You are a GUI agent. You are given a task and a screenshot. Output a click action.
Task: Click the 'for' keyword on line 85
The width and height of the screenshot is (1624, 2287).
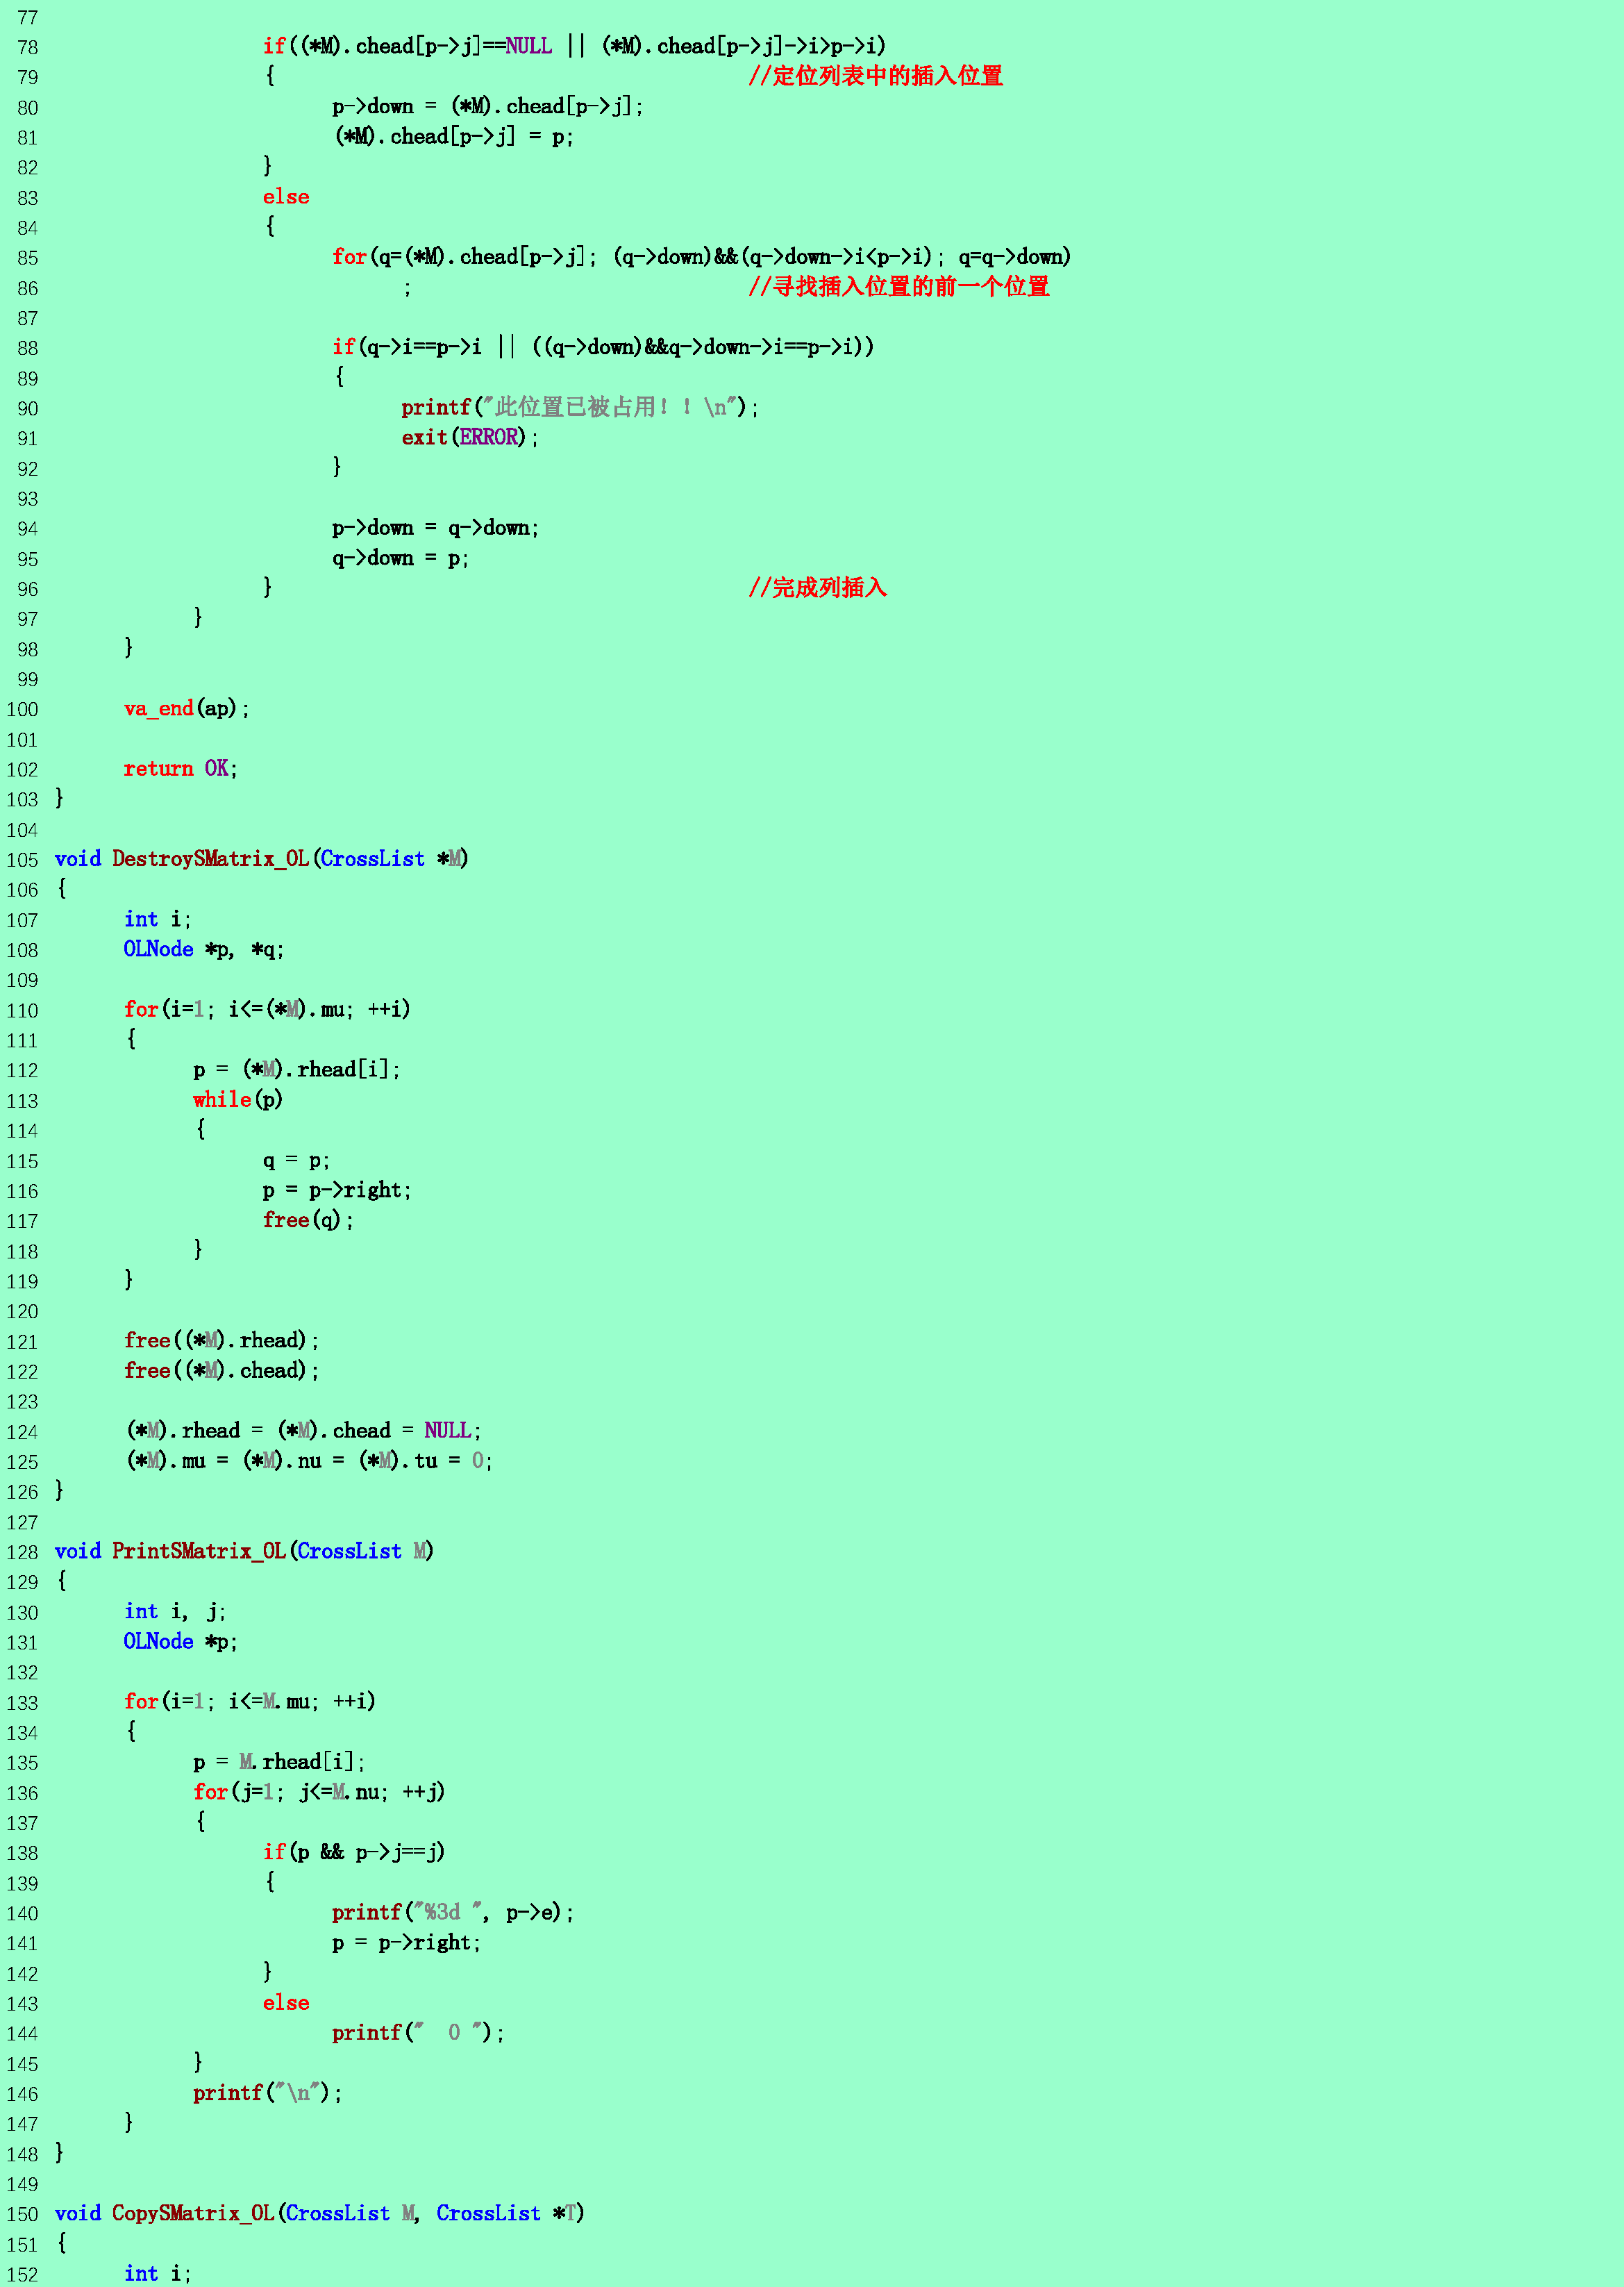coord(349,257)
